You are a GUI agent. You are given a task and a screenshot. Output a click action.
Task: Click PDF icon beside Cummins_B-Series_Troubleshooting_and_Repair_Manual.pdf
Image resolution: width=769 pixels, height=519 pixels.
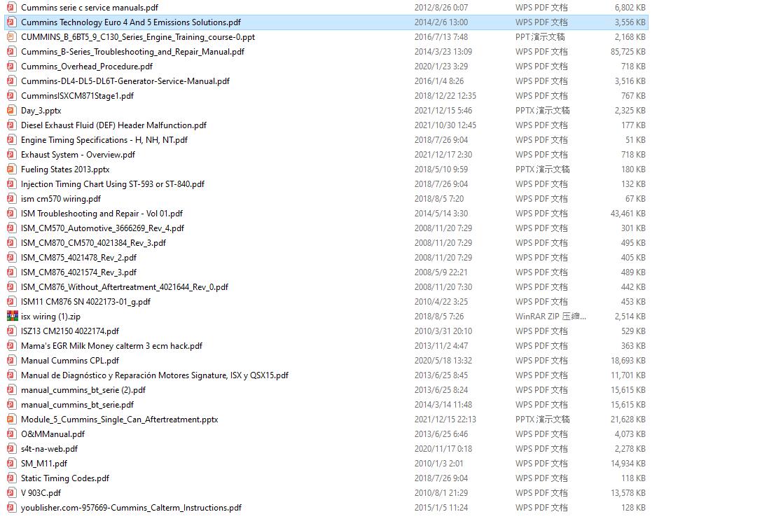click(x=11, y=52)
